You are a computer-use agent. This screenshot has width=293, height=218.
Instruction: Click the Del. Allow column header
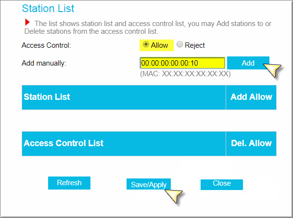click(x=251, y=143)
